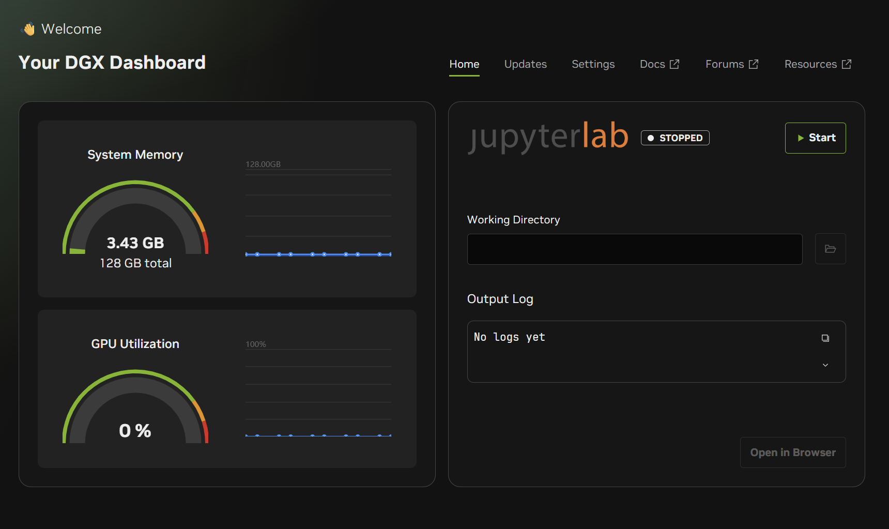Open the Settings tab
Viewport: 889px width, 529px height.
[x=593, y=64]
